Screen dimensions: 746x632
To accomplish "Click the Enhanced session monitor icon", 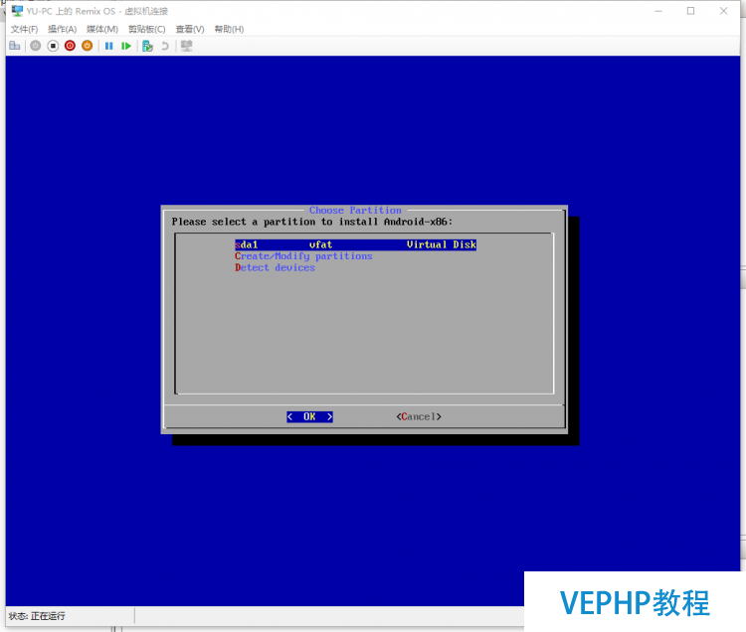I will pyautogui.click(x=187, y=46).
